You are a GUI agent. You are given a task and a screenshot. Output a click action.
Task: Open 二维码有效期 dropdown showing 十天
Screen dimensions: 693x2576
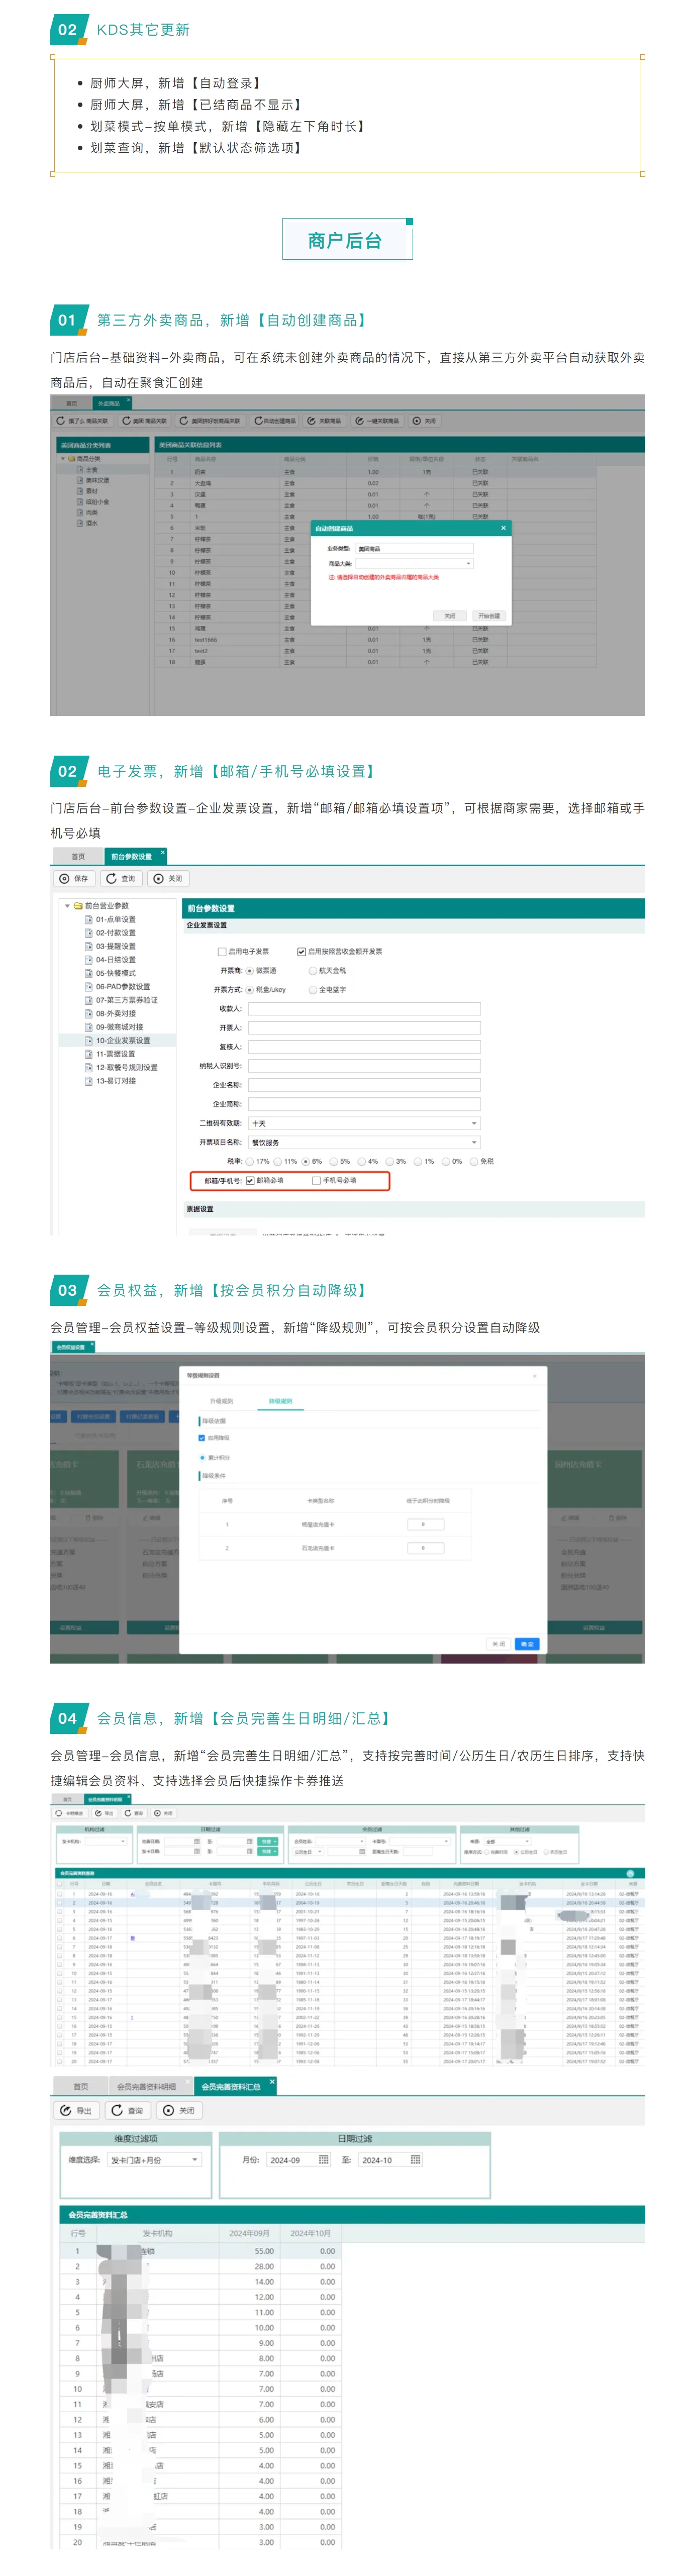364,1124
